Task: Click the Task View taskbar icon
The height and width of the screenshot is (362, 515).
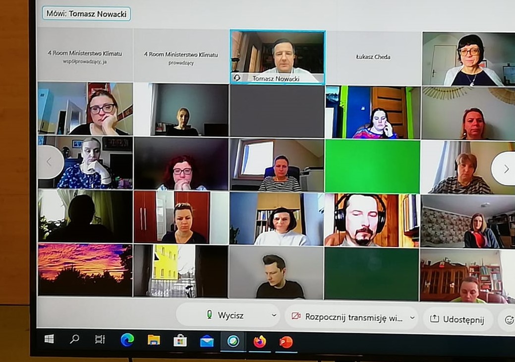Action: pos(100,339)
